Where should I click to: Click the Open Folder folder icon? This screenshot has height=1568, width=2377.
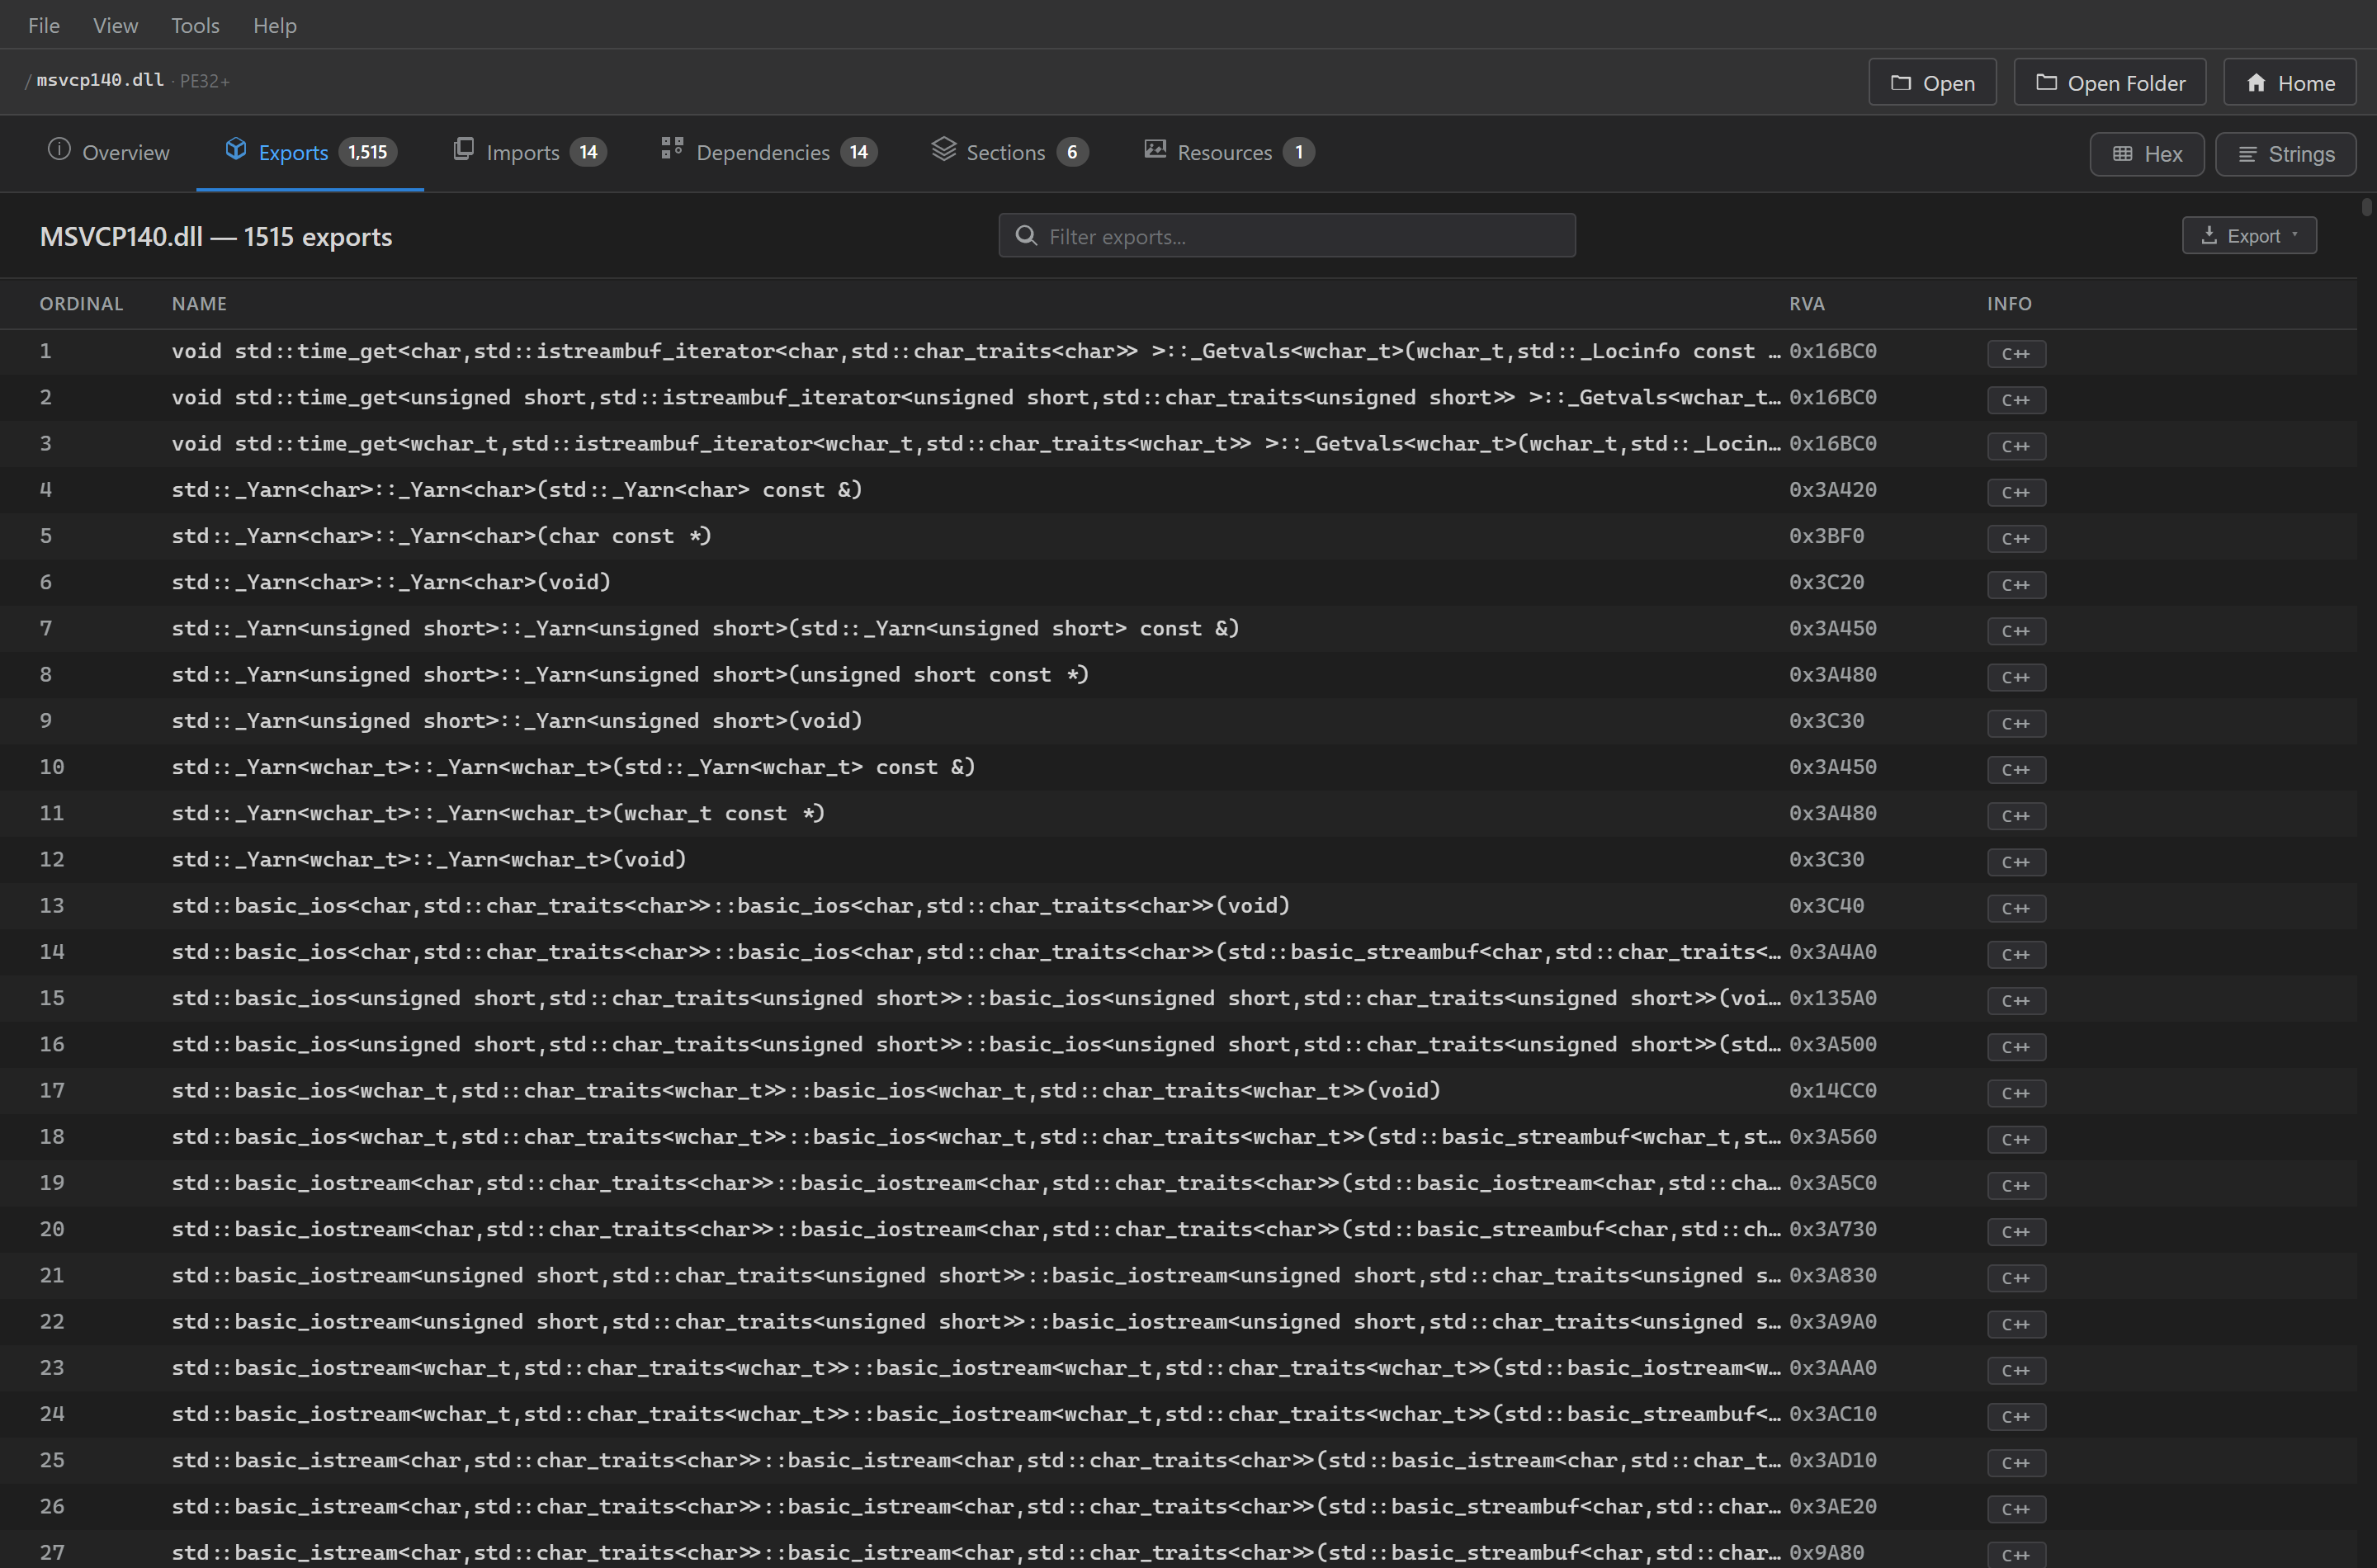2047,82
